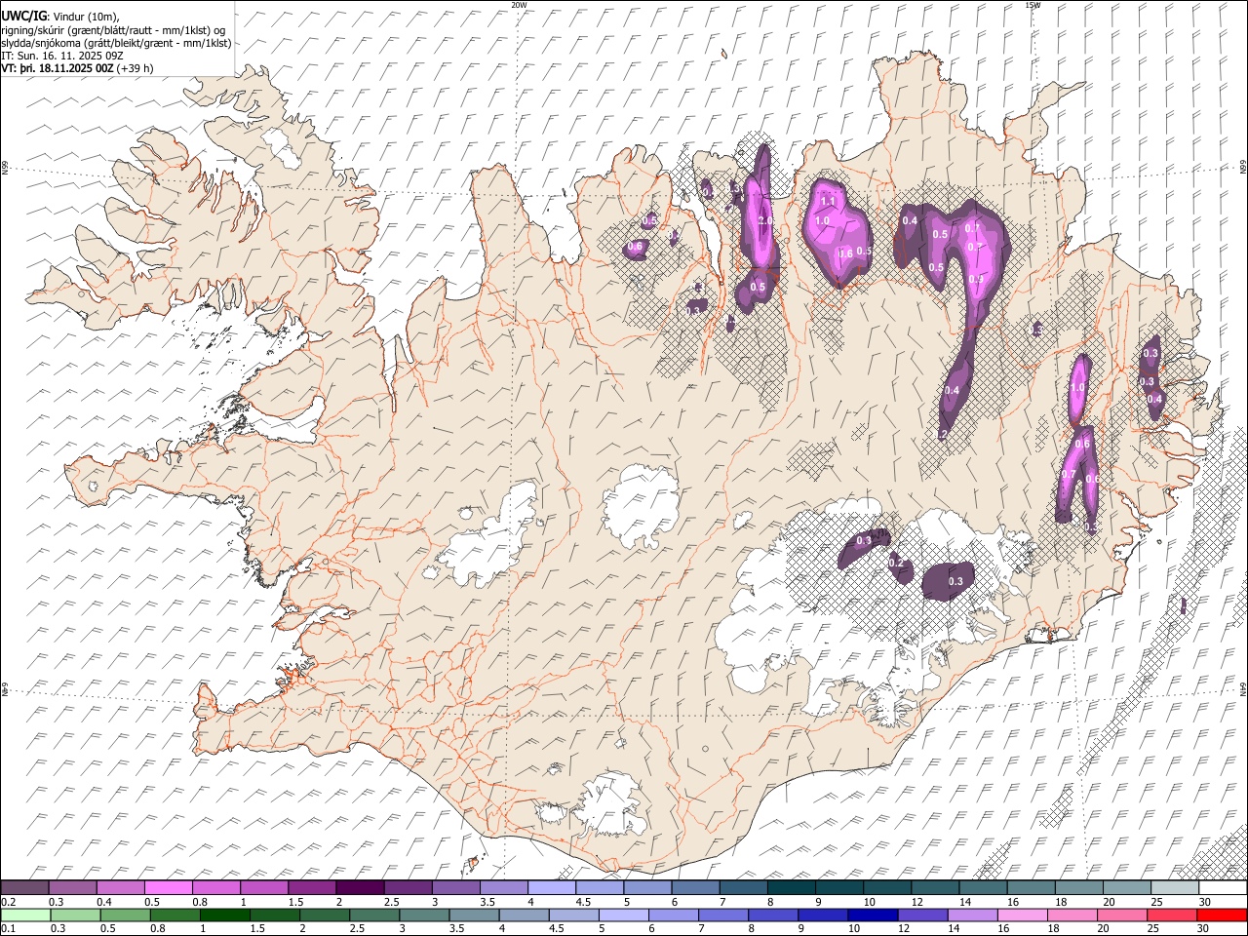
Task: Click the 'IT: Sun. 16. 11. 2025 09Z' text
Action: [62, 56]
